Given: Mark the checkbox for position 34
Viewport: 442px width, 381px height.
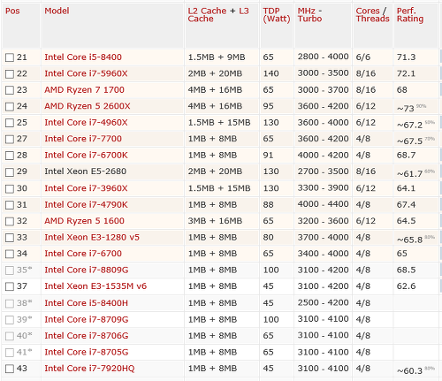Looking at the screenshot, I should (x=10, y=254).
